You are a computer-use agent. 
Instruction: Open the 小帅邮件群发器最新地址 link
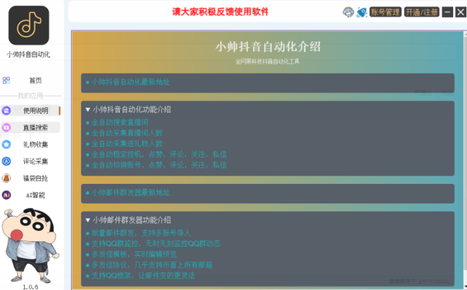[x=130, y=193]
